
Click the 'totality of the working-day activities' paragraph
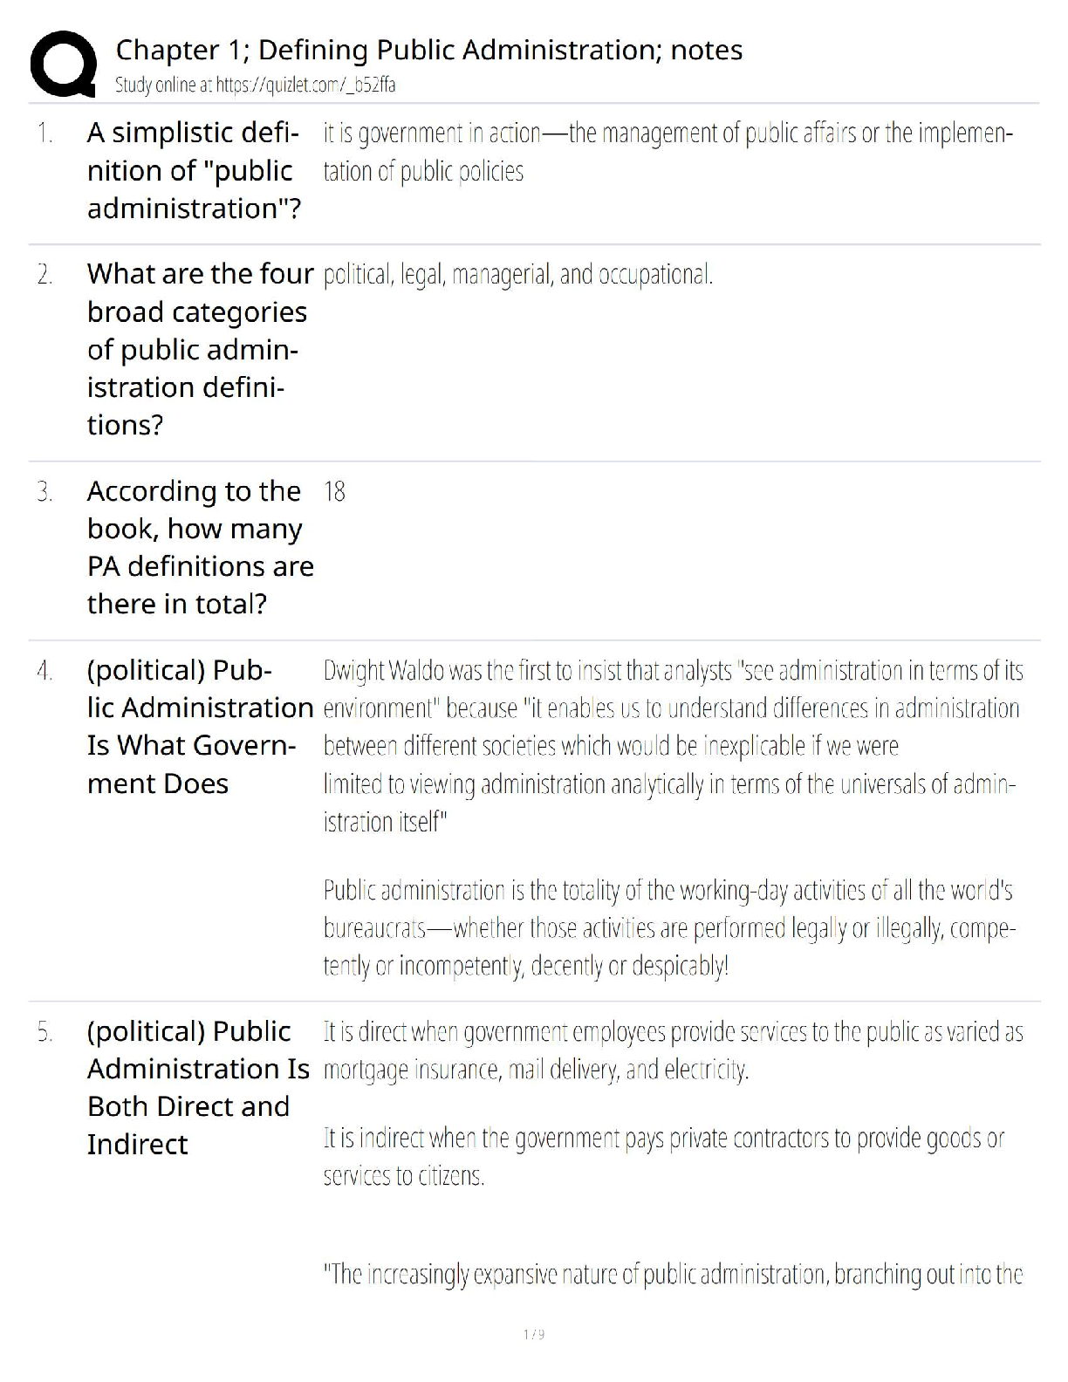(669, 927)
